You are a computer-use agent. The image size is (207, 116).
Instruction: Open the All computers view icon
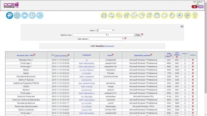tap(9, 15)
